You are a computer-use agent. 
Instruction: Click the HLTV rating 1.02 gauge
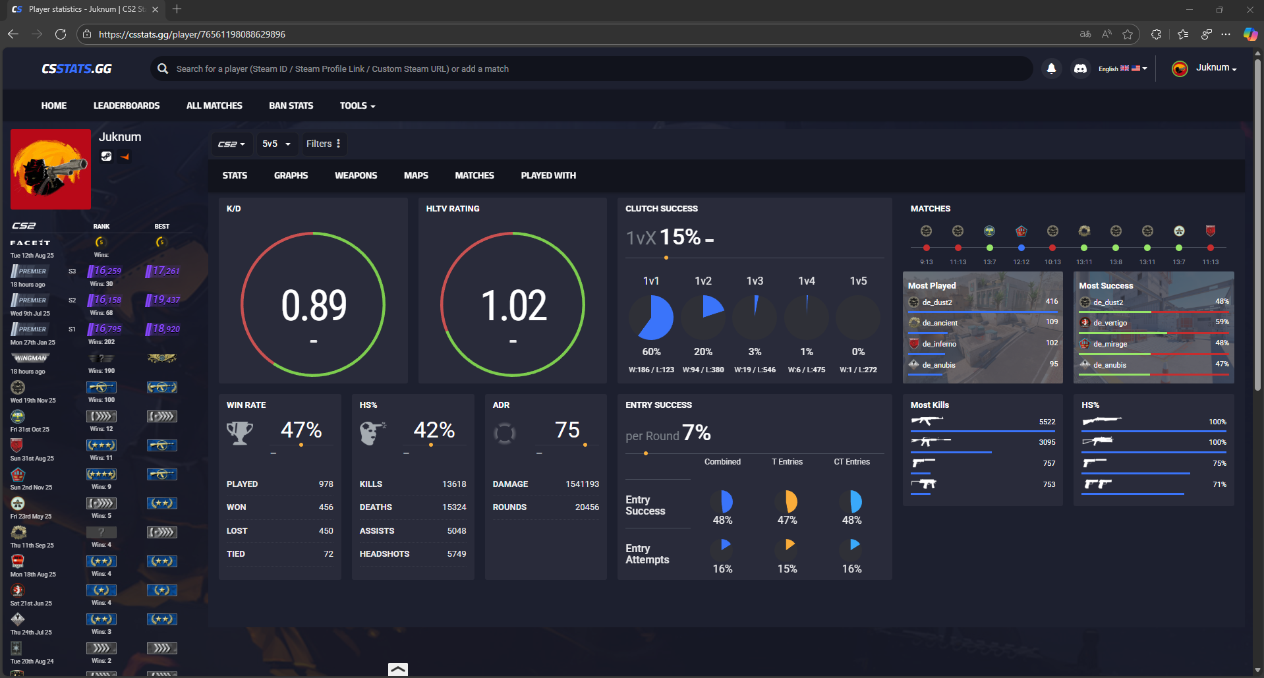[513, 304]
